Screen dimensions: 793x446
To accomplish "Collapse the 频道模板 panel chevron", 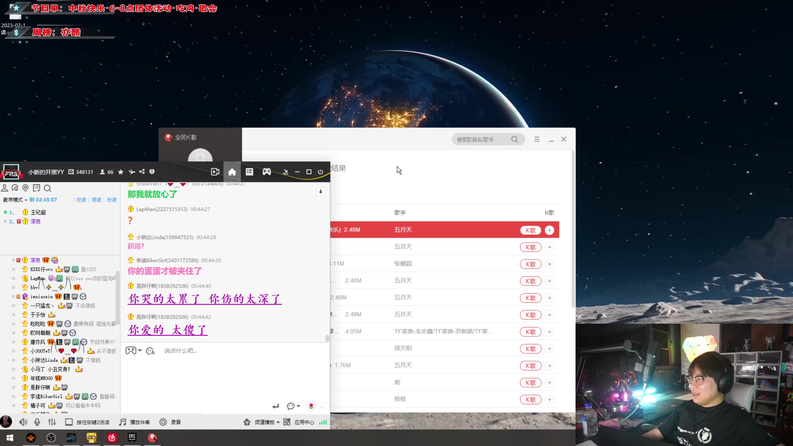I will coord(278,422).
